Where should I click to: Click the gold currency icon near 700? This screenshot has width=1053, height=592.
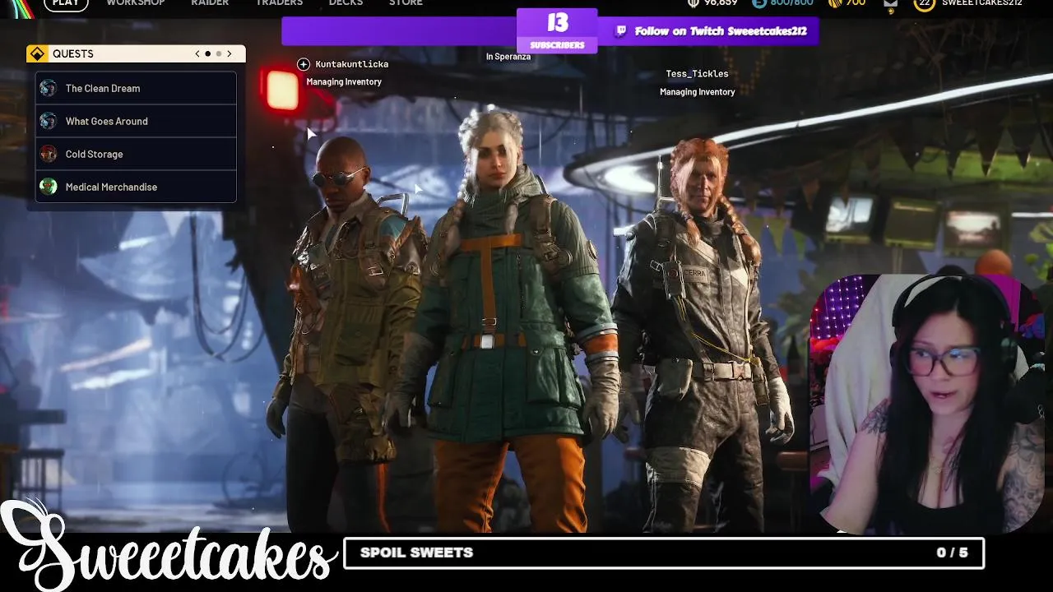(x=834, y=3)
